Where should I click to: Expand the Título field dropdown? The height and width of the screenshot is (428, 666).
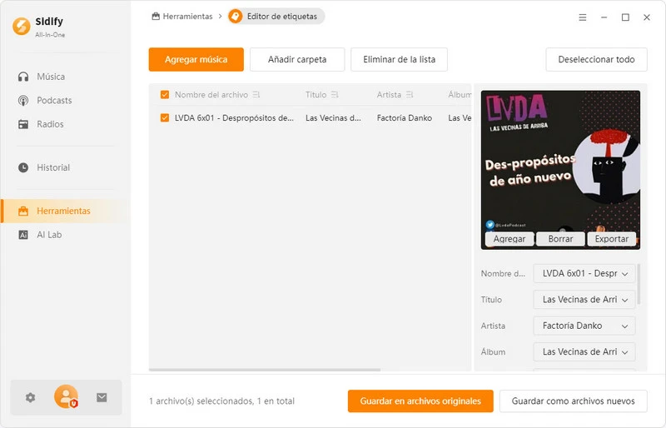pos(625,300)
